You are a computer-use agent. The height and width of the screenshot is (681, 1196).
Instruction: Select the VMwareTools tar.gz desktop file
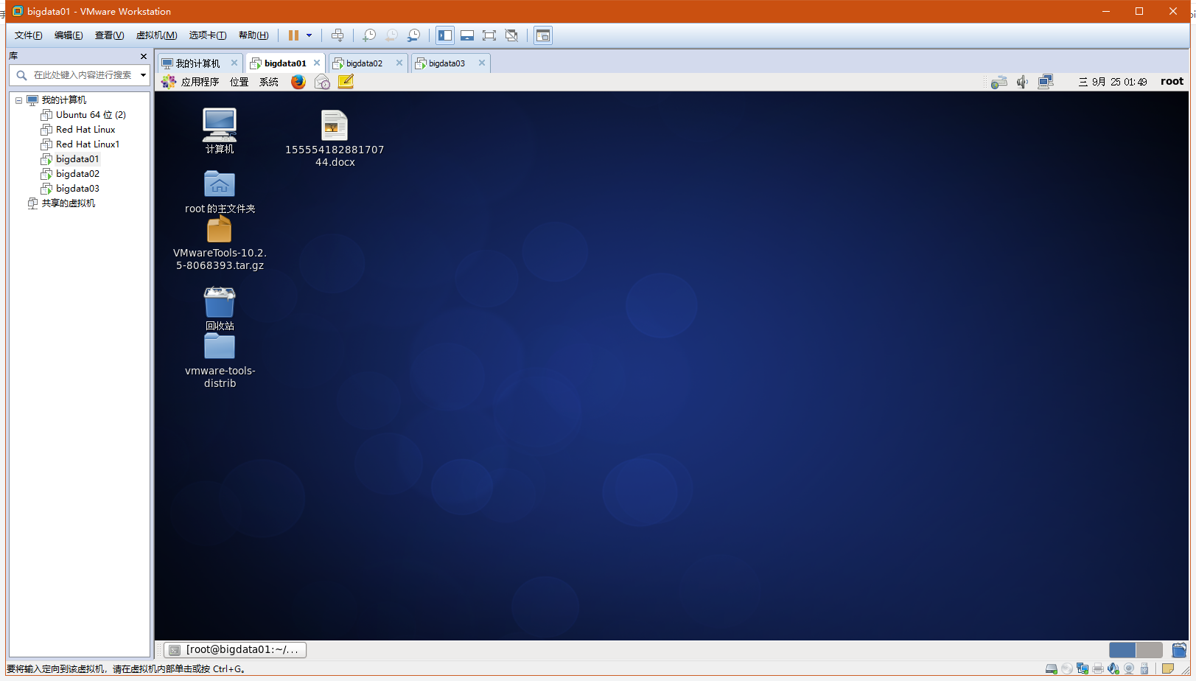[220, 243]
